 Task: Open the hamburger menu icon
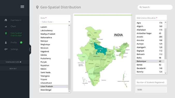(x=22, y=7)
